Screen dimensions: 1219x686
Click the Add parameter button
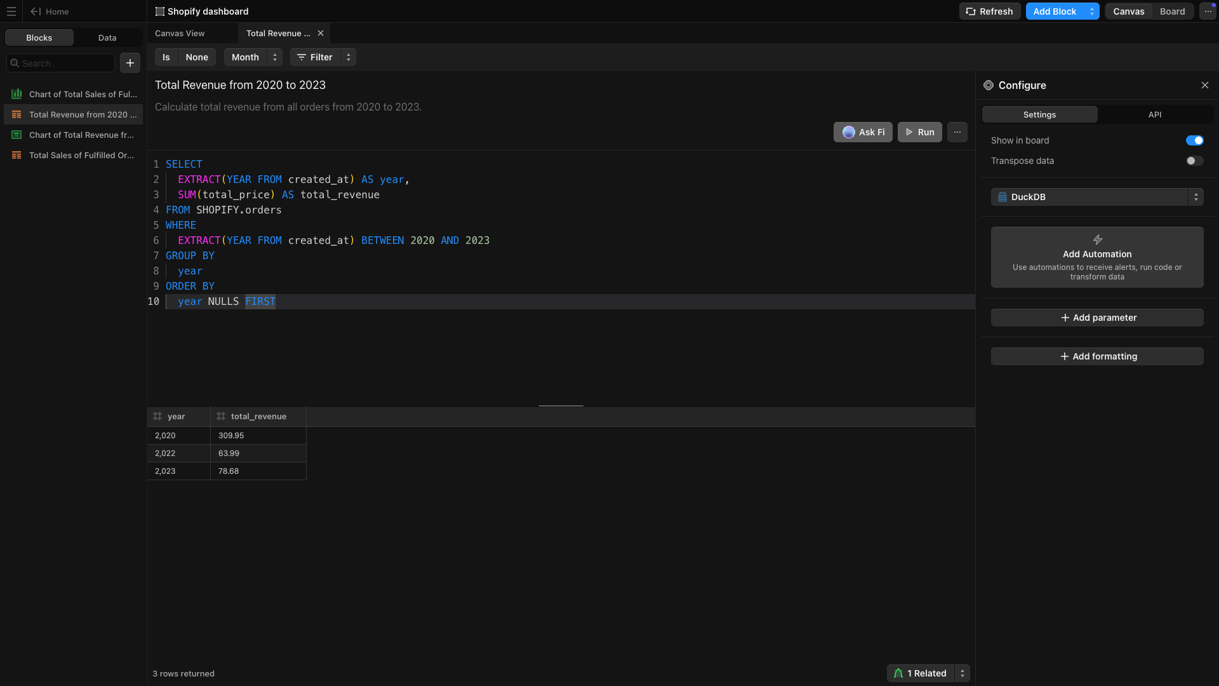point(1097,318)
